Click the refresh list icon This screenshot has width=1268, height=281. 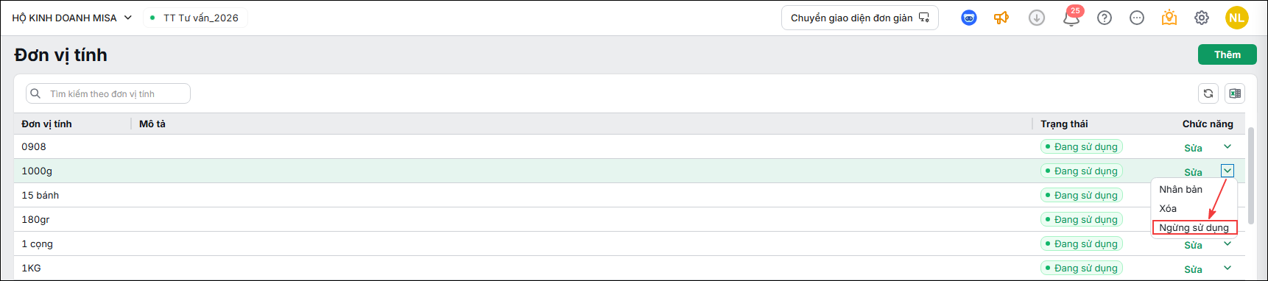pos(1208,93)
